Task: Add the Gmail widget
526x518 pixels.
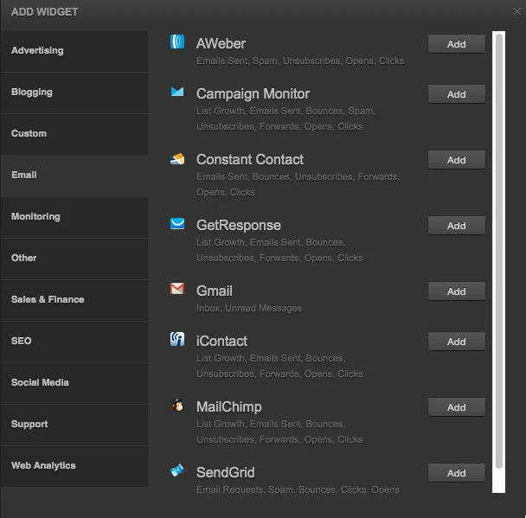Action: (456, 291)
